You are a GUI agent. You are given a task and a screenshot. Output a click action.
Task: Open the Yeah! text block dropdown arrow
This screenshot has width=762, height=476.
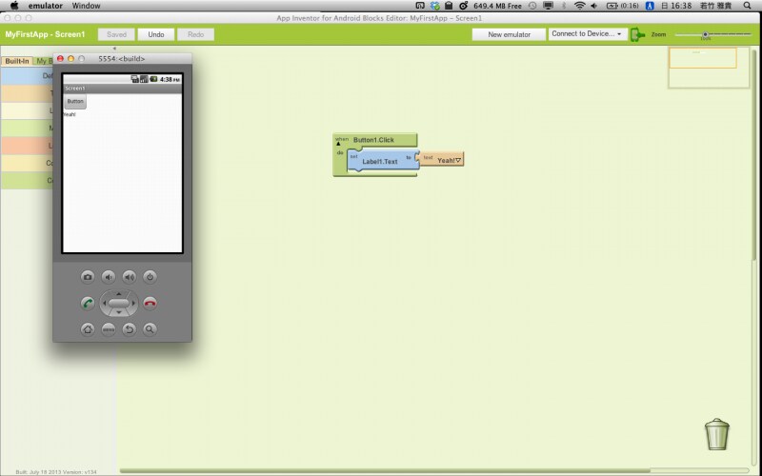point(458,160)
